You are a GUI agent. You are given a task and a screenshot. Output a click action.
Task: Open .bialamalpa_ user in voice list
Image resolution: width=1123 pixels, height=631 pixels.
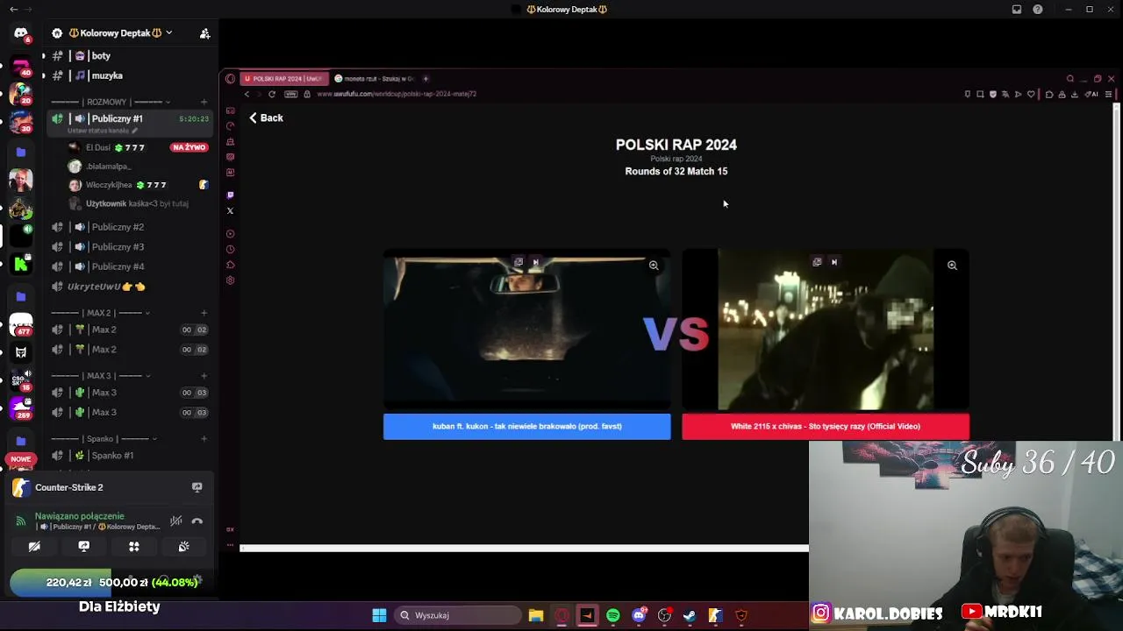coord(108,167)
